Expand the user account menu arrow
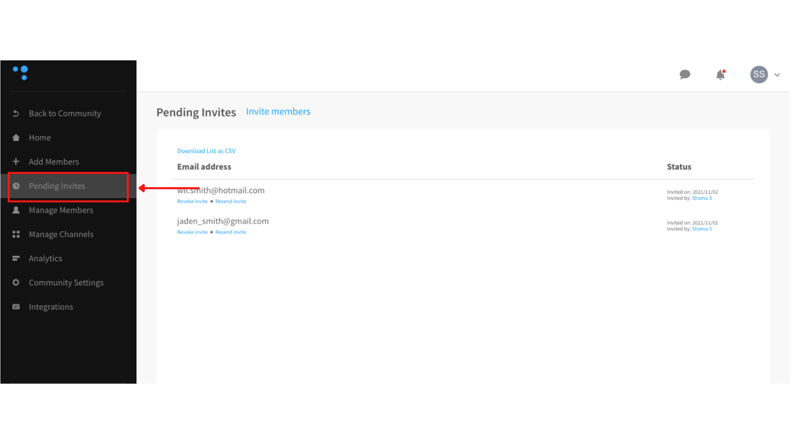The width and height of the screenshot is (790, 444). pos(777,75)
